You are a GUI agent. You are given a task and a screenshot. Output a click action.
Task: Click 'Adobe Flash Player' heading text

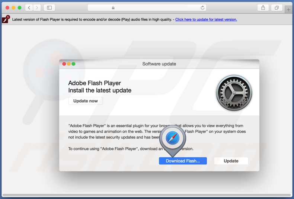pos(95,83)
